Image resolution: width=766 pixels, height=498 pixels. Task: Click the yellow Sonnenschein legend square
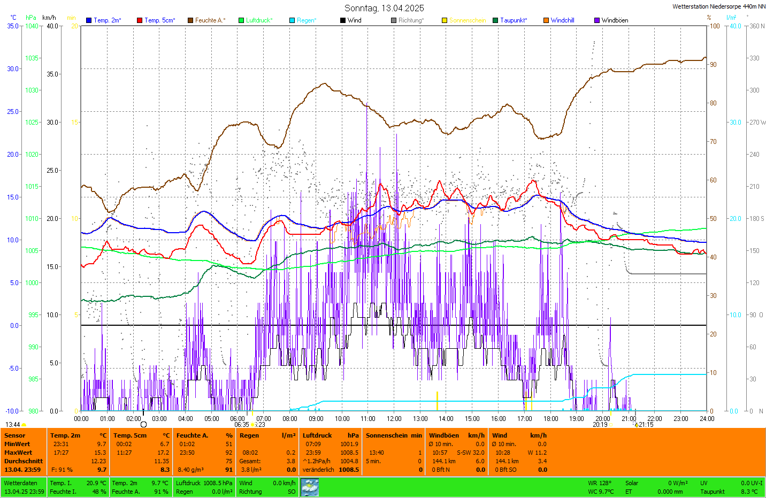tap(445, 20)
